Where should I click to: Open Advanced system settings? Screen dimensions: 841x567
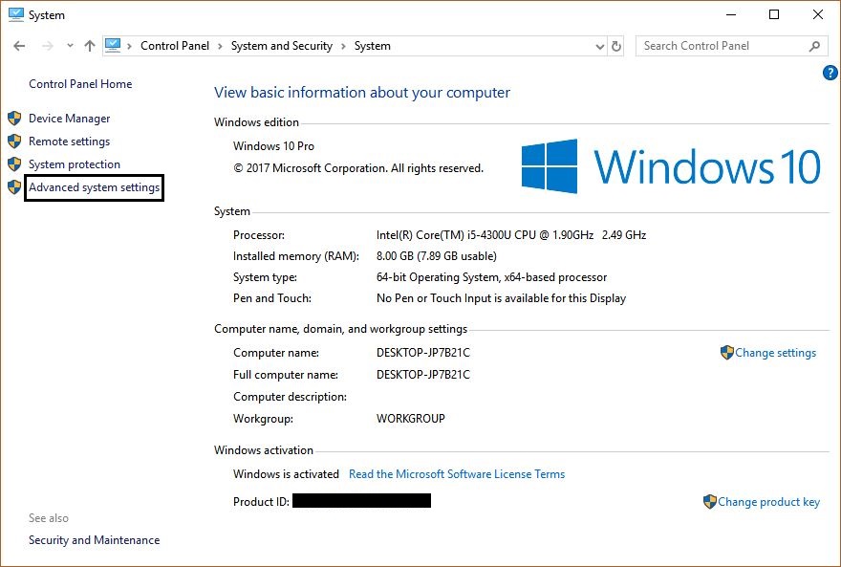tap(94, 187)
